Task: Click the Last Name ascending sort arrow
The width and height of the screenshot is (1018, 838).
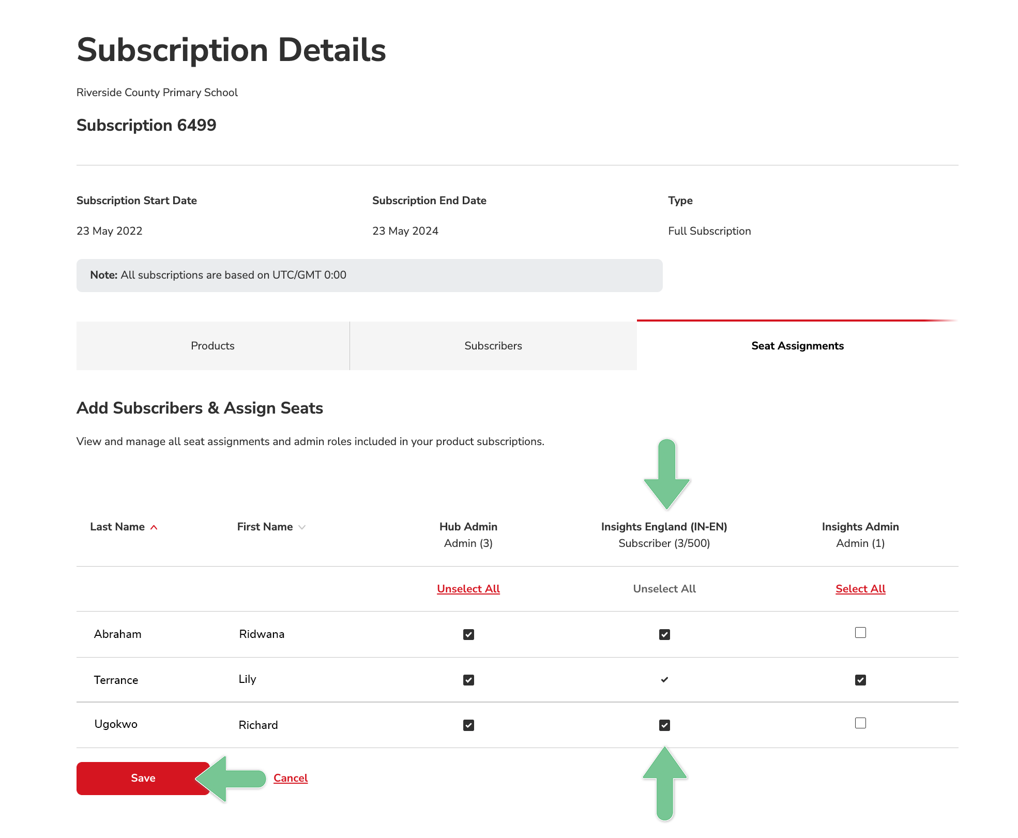Action: [x=154, y=527]
